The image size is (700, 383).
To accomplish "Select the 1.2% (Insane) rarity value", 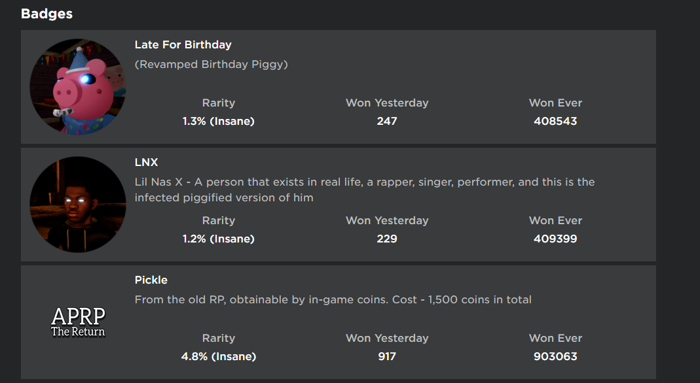I will (x=219, y=239).
